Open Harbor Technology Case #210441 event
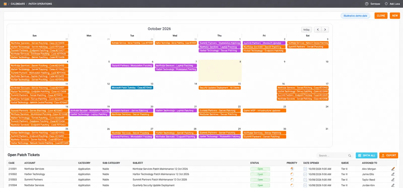 pyautogui.click(x=39, y=103)
